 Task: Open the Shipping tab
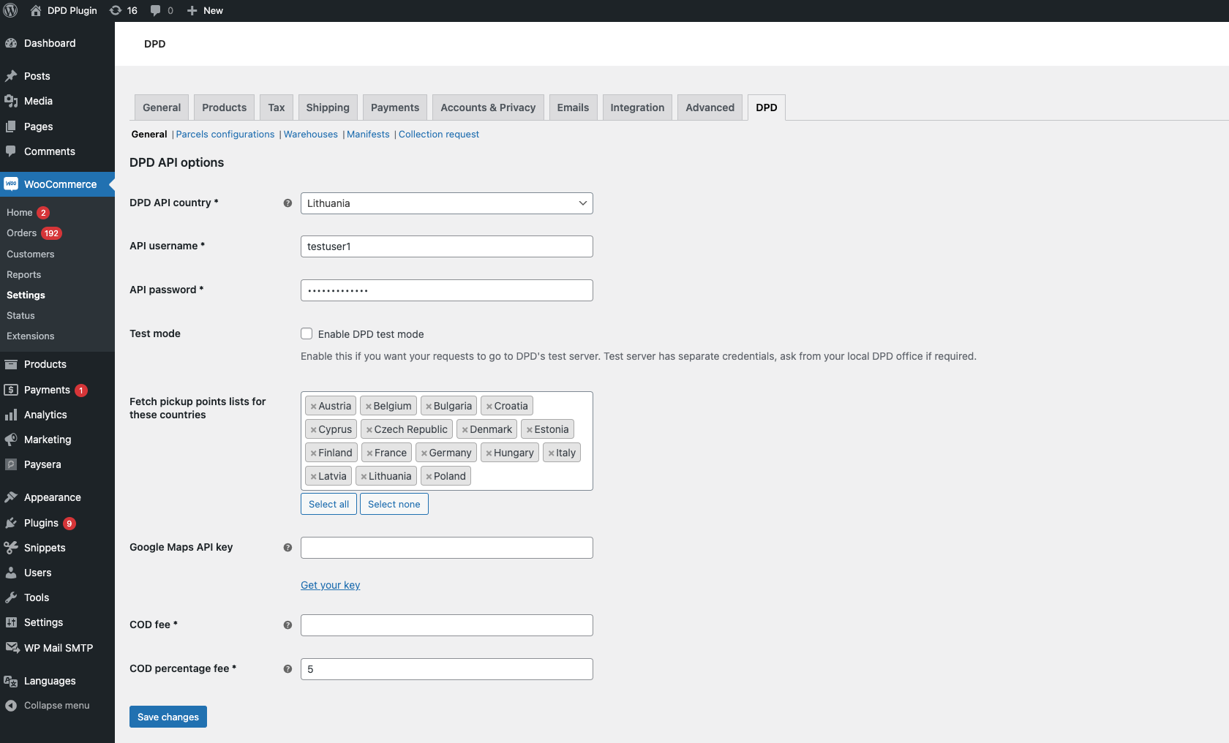pos(328,108)
